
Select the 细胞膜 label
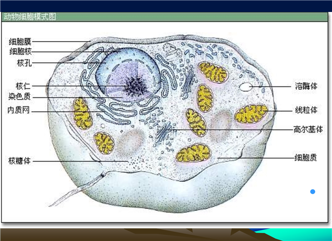[20, 42]
